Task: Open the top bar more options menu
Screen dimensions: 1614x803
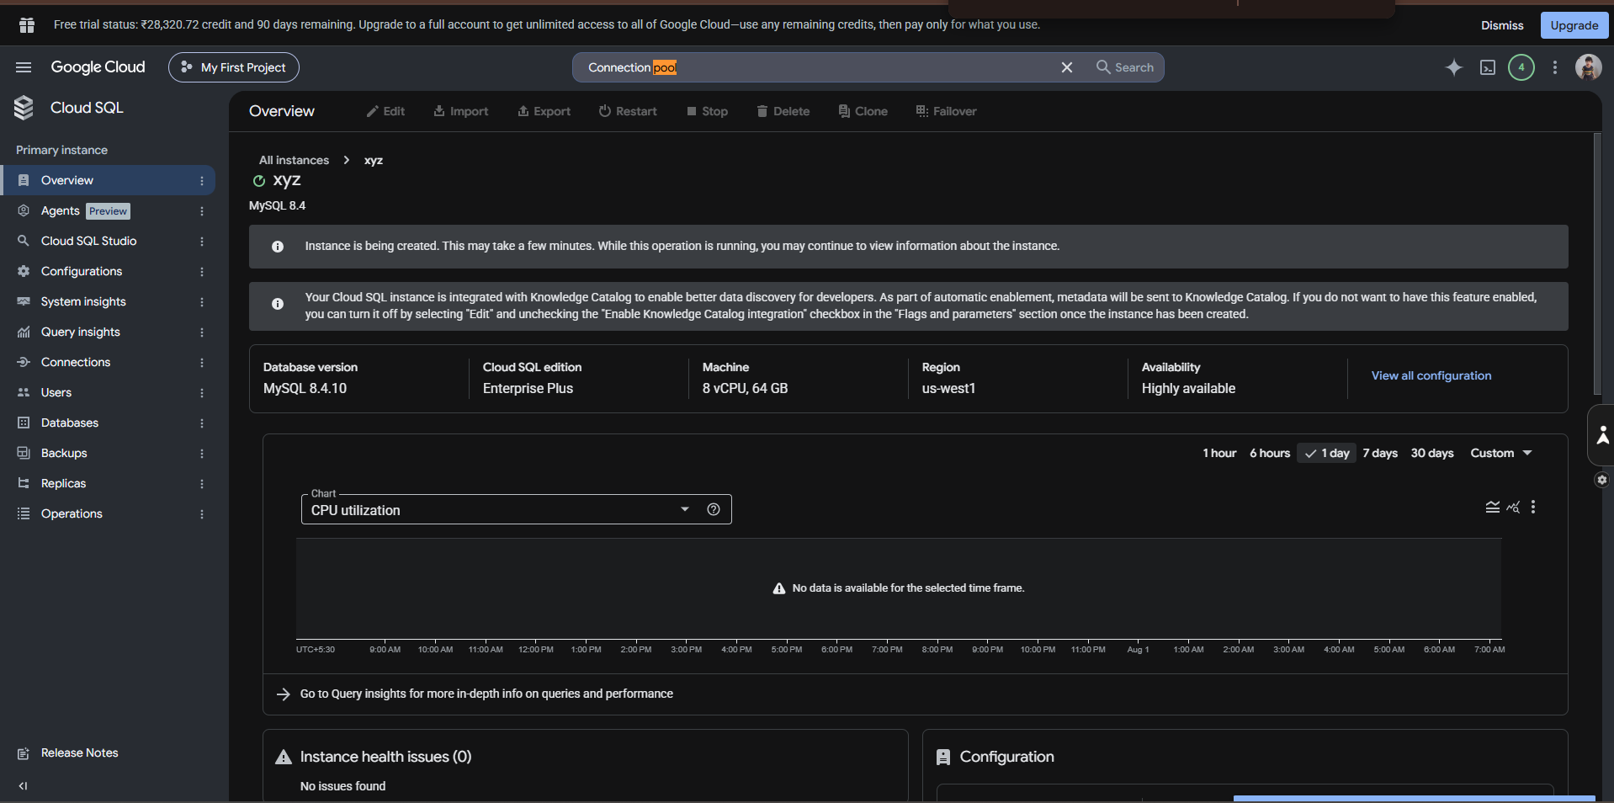Action: pyautogui.click(x=1555, y=67)
